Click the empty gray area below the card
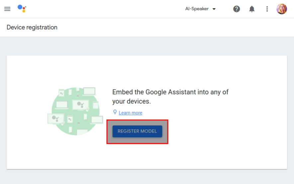Viewport: 294px width, 184px height. (x=147, y=177)
